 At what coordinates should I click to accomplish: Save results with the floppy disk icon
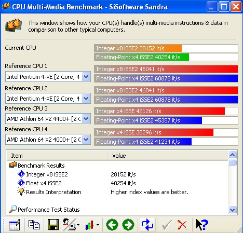click(53, 225)
